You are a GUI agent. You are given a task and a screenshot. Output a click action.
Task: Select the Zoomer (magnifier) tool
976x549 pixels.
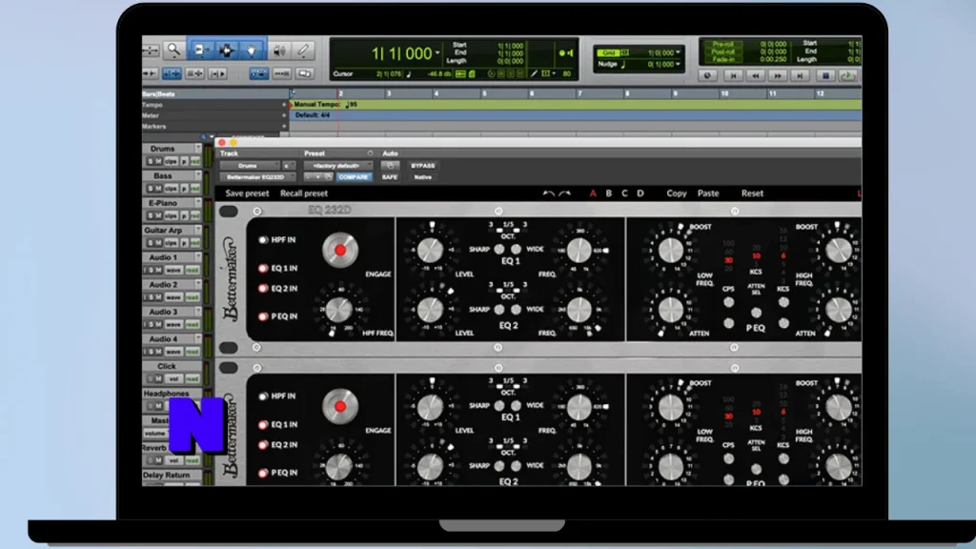(173, 51)
